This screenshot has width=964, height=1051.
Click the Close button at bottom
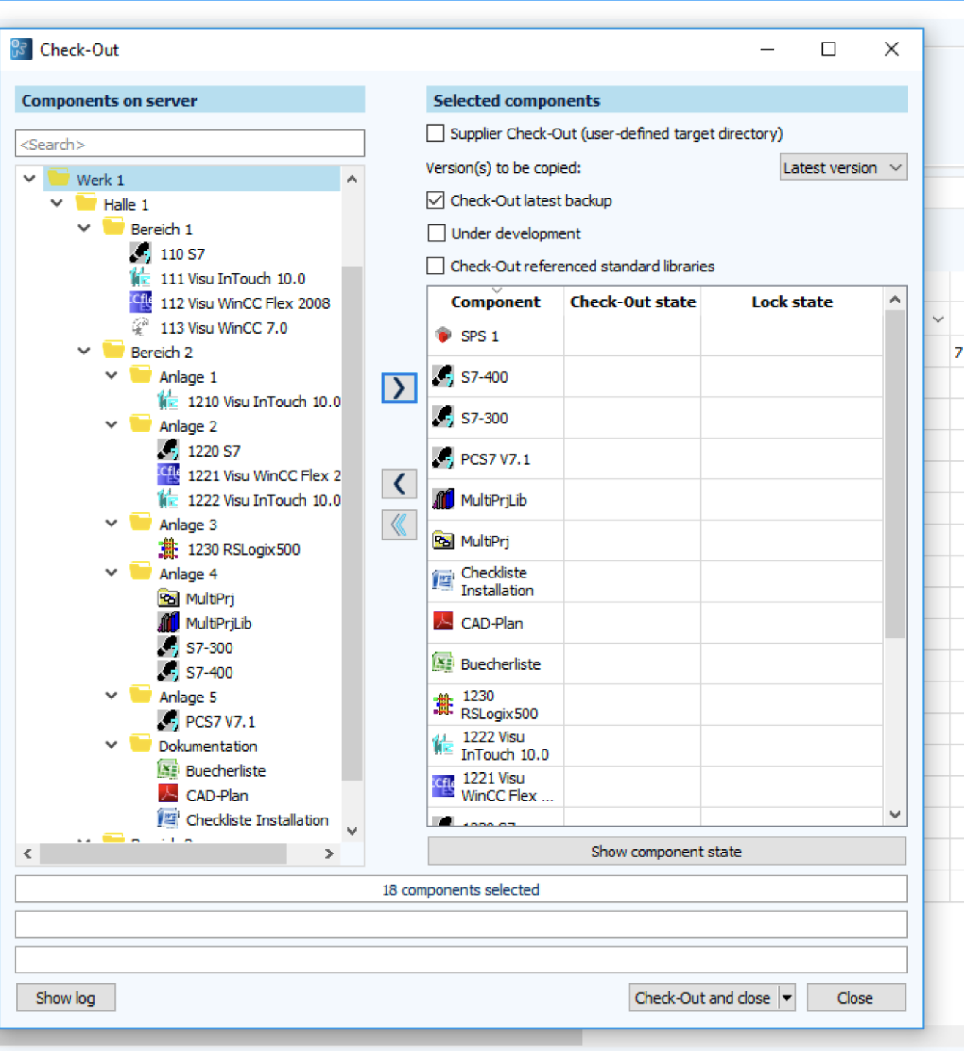tap(856, 998)
